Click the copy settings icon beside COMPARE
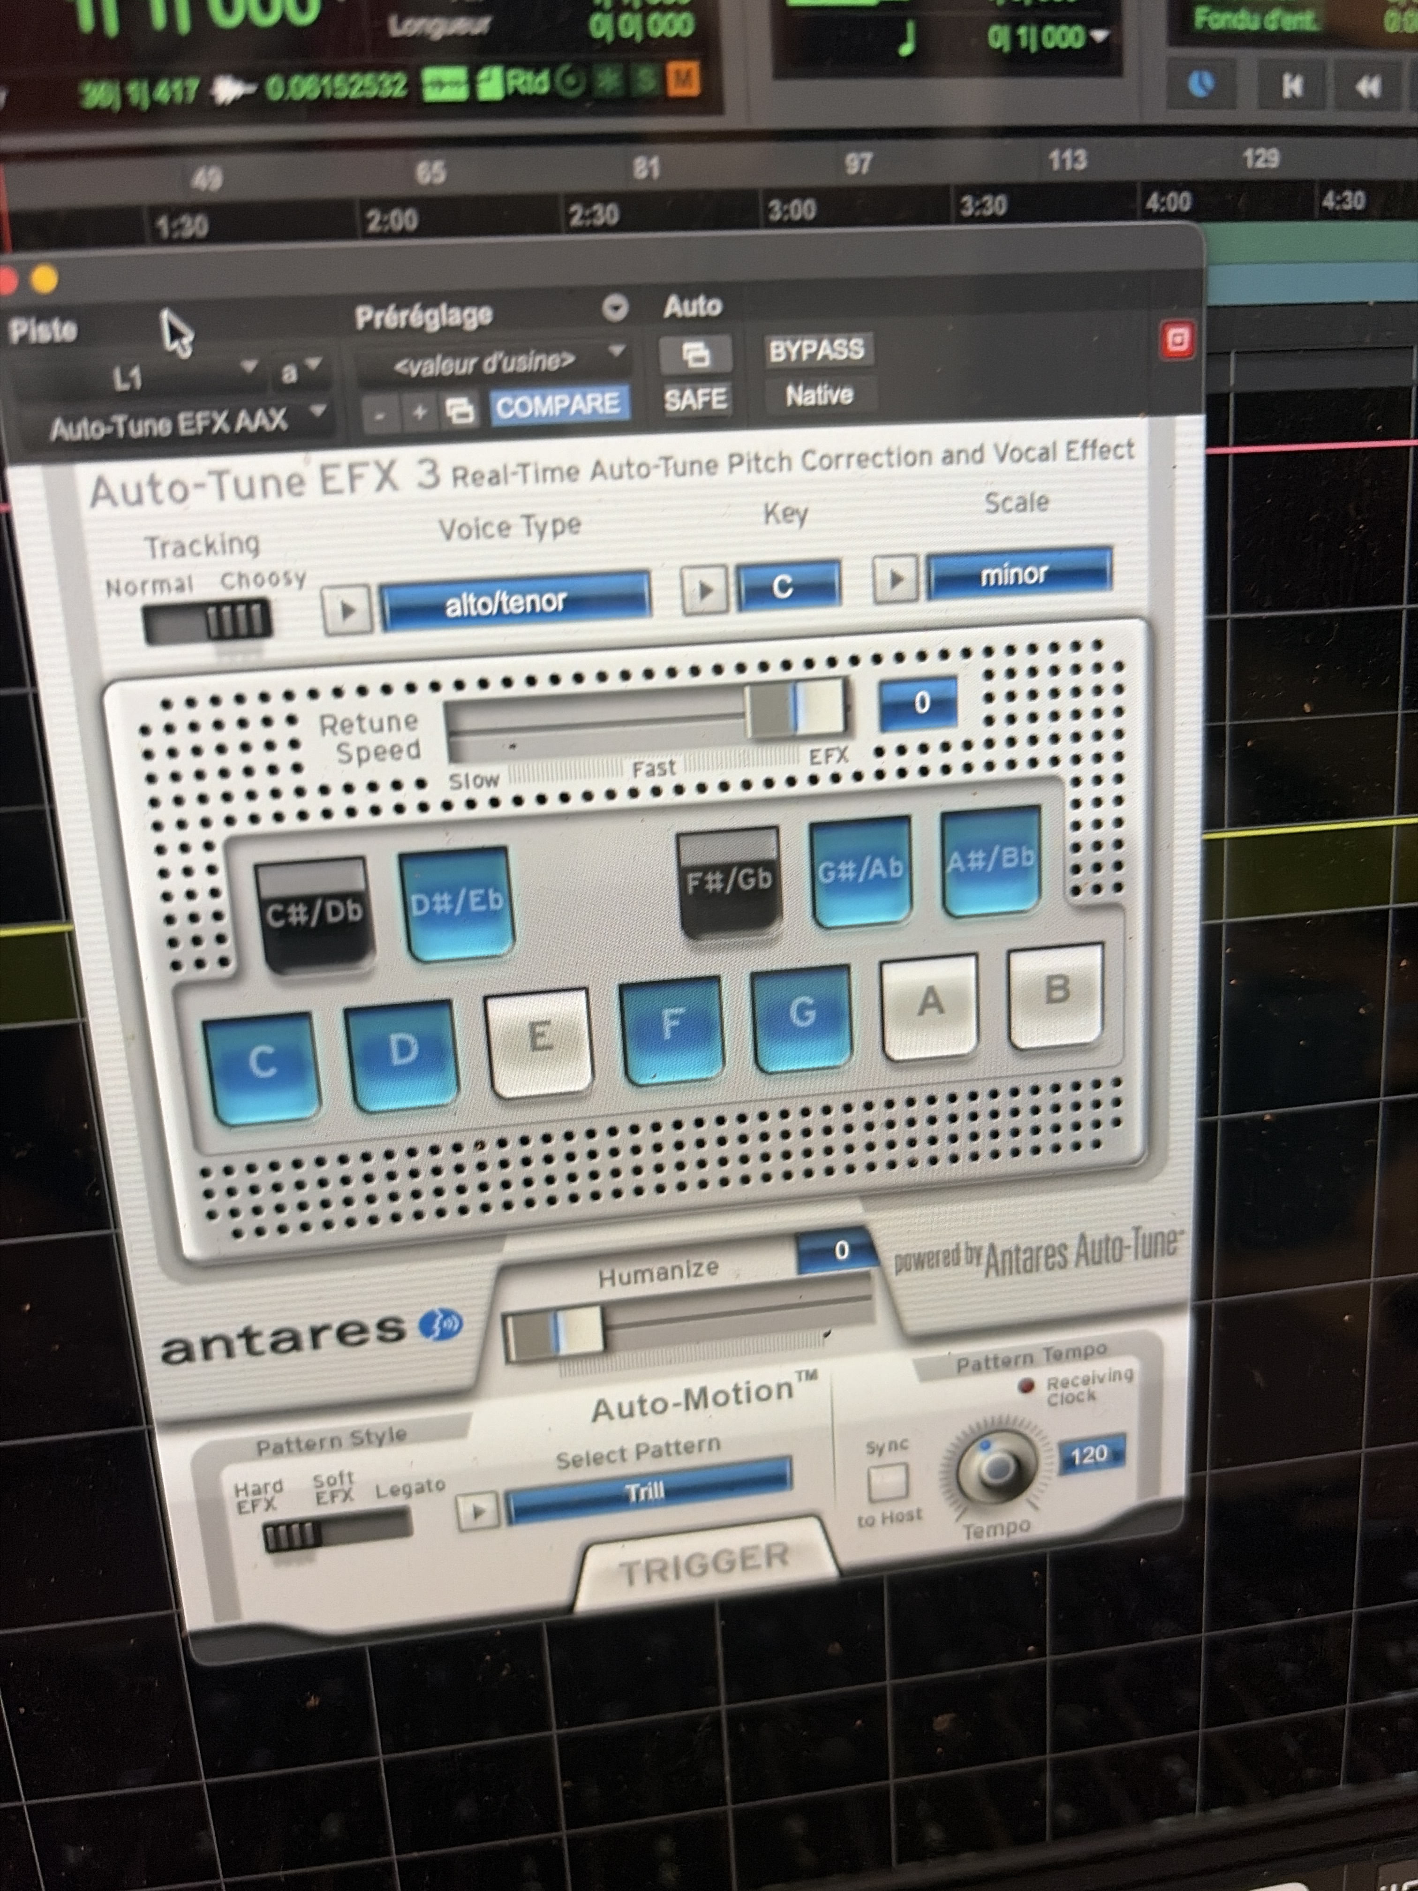Viewport: 1418px width, 1891px height. (460, 411)
